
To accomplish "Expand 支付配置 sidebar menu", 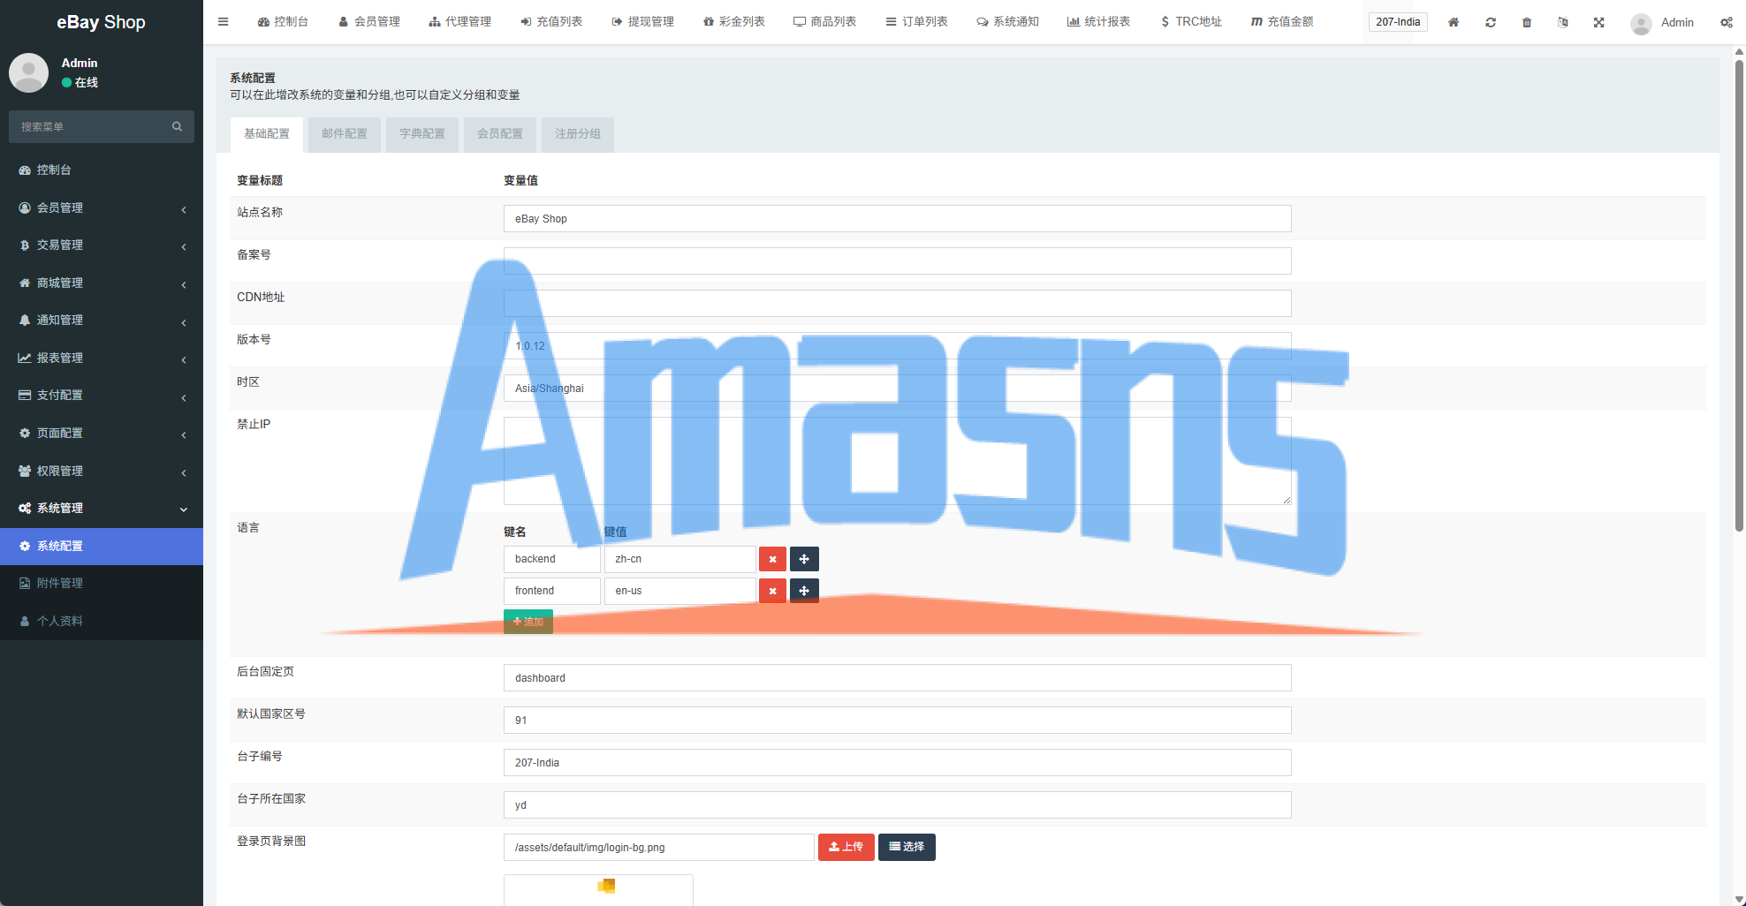I will point(102,395).
